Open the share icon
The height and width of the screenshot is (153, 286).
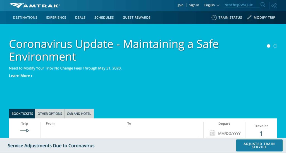point(274,6)
